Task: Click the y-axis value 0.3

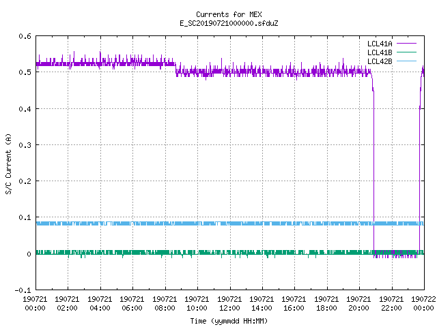Action: pos(25,145)
